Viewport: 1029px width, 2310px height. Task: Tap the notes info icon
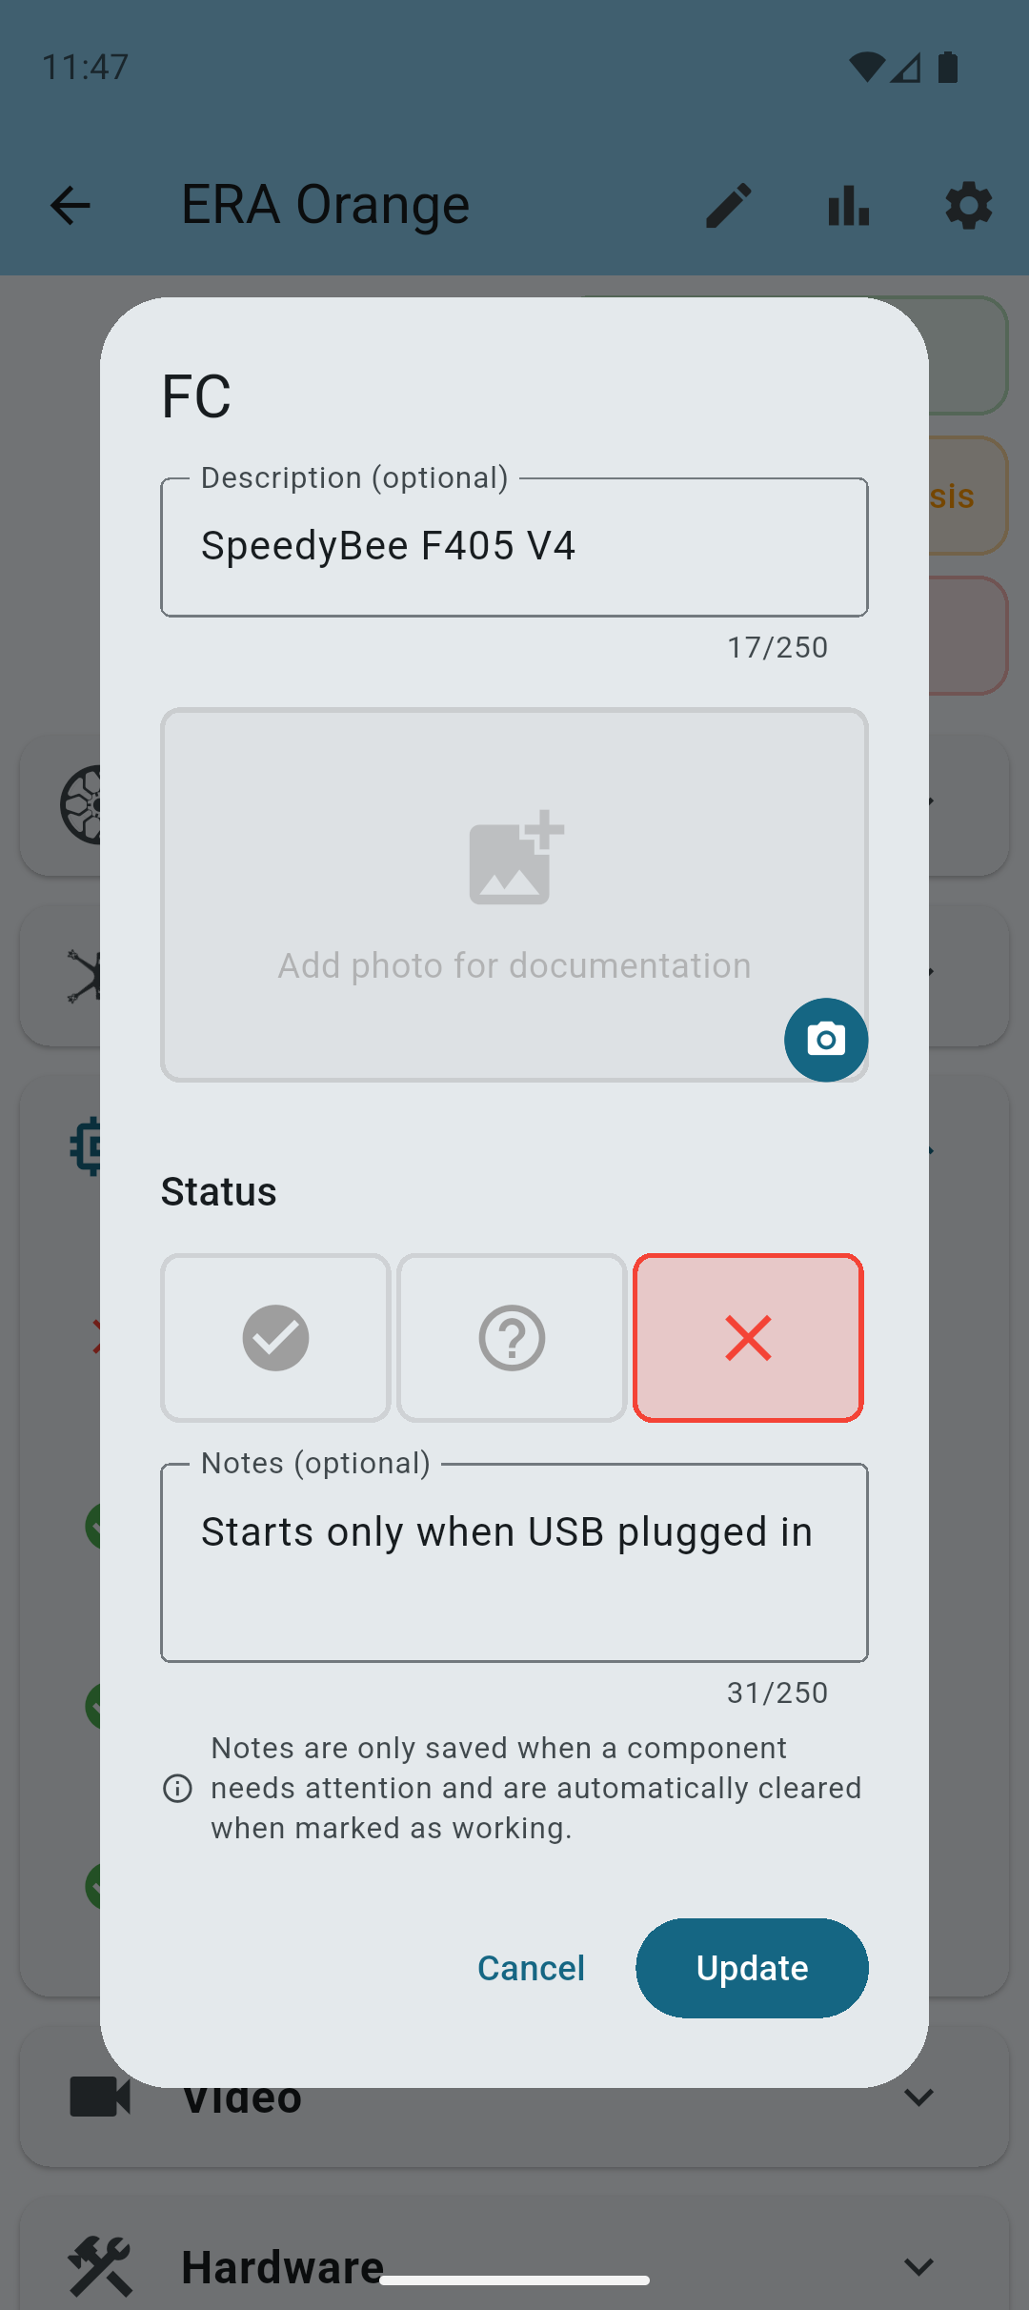click(177, 1789)
